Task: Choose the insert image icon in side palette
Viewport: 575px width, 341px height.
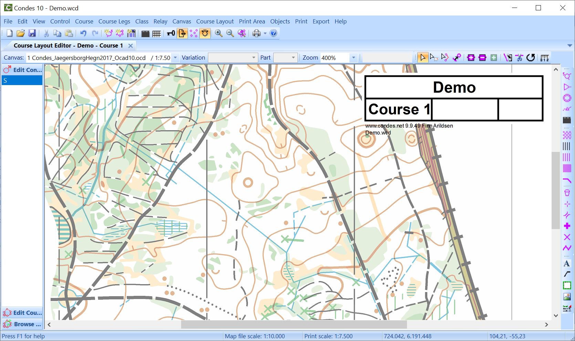Action: click(567, 297)
